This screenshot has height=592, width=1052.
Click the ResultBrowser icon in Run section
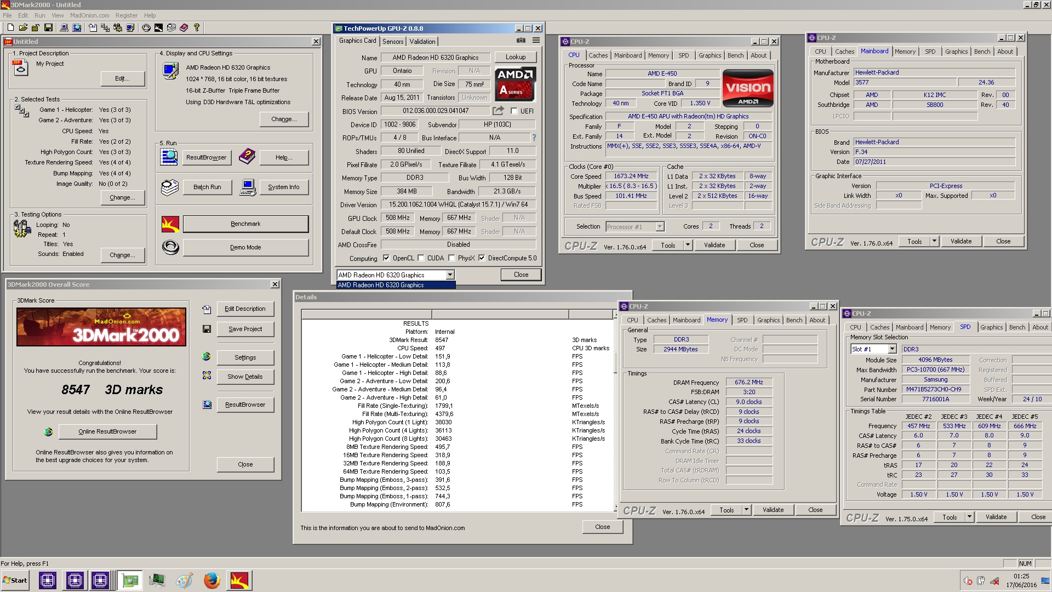pyautogui.click(x=169, y=157)
